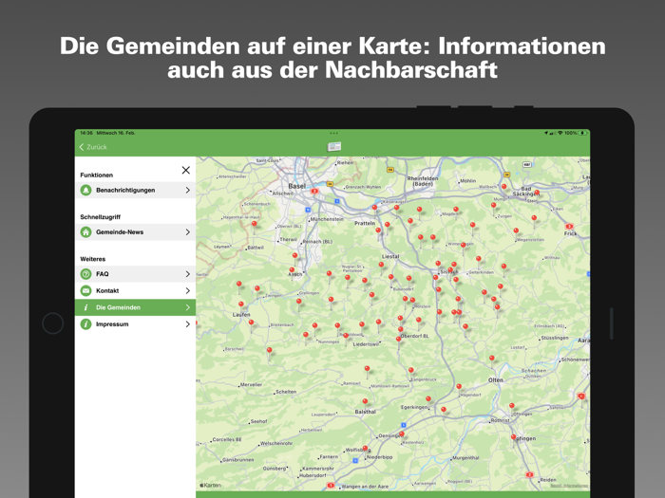Tap the map pin at Hägendorf
Viewport: 665px width, 498px height.
point(459,387)
